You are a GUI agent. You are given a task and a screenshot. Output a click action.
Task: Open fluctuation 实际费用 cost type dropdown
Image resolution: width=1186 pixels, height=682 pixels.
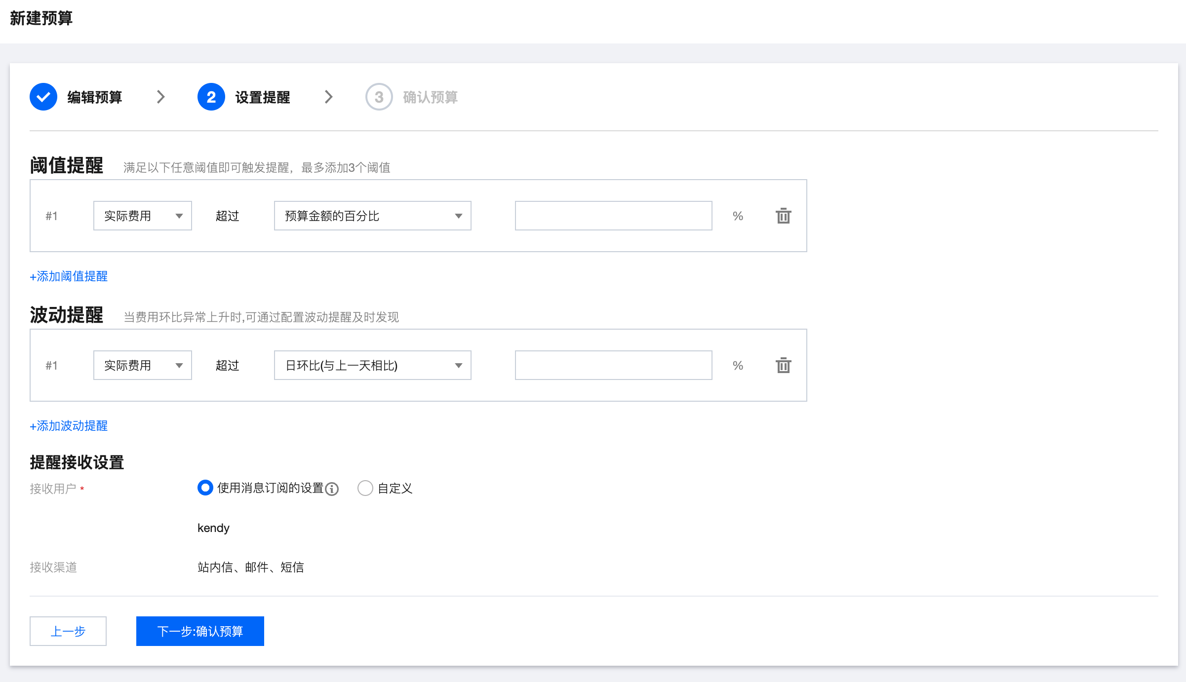pos(142,365)
